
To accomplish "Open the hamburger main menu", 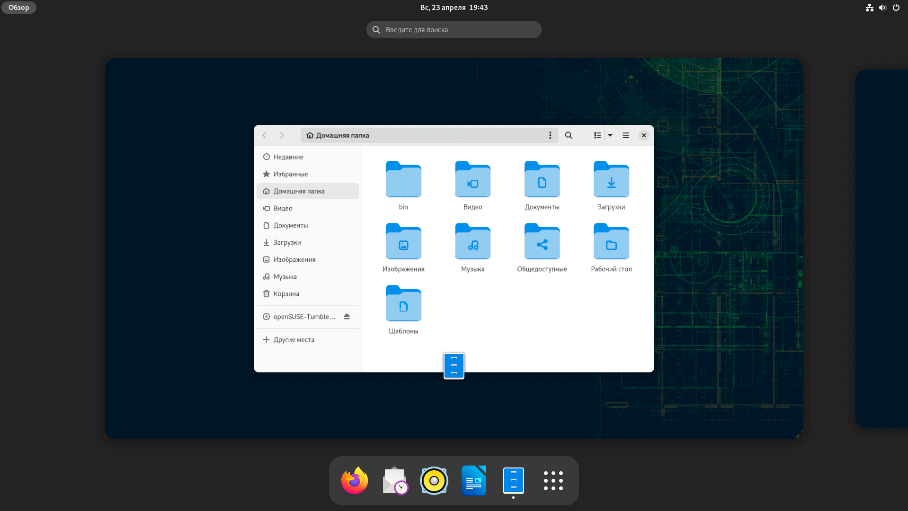I will pos(625,135).
